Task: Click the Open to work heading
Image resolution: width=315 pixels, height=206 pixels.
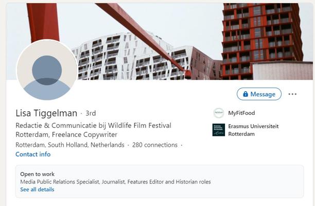Action: pos(37,174)
